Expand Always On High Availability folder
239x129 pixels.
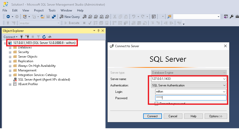point(10,66)
